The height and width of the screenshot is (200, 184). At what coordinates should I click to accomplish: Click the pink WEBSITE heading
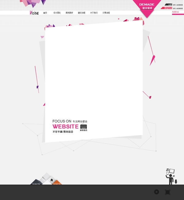(66, 126)
